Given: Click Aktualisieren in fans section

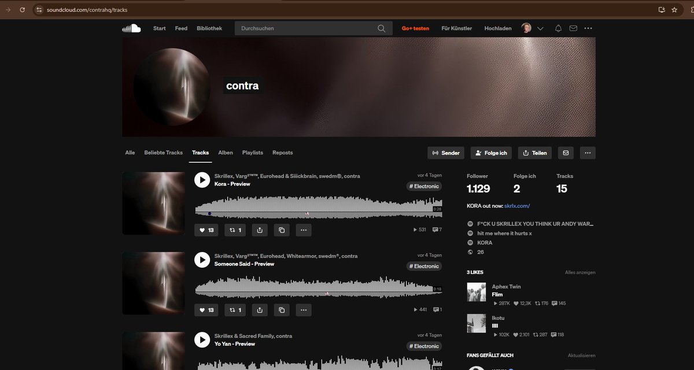Looking at the screenshot, I should (582, 356).
